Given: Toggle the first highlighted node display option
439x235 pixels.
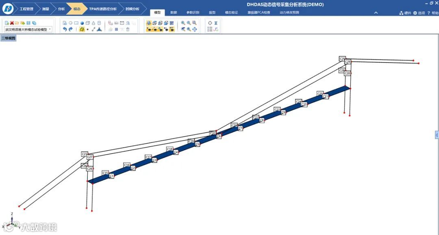Looking at the screenshot, I should coord(149,29).
